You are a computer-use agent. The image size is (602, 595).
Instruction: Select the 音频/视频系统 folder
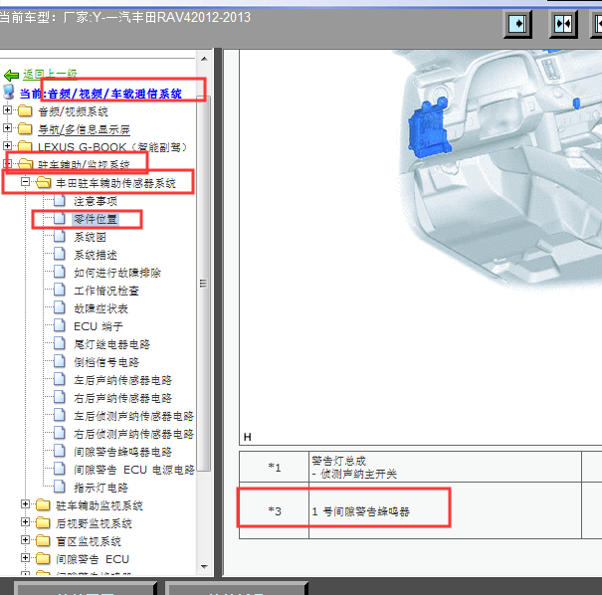[73, 111]
